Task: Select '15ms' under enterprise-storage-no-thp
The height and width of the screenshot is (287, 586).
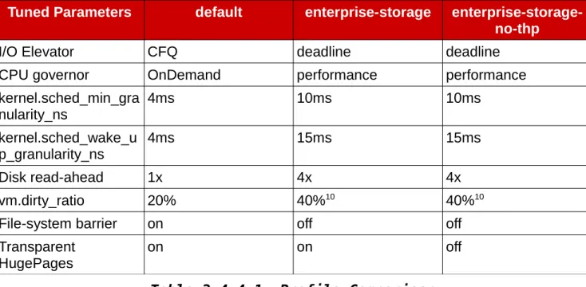Action: tap(463, 138)
